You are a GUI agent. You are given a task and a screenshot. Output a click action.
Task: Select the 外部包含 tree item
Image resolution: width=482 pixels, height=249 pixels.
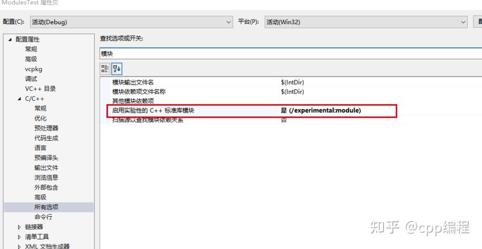(x=46, y=187)
